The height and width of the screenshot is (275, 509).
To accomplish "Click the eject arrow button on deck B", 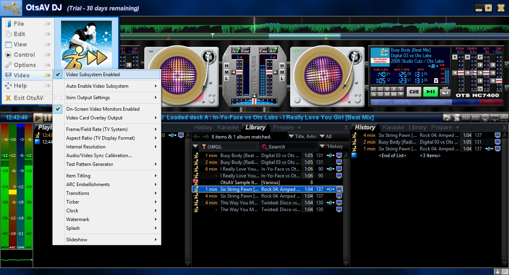I will tap(374, 94).
